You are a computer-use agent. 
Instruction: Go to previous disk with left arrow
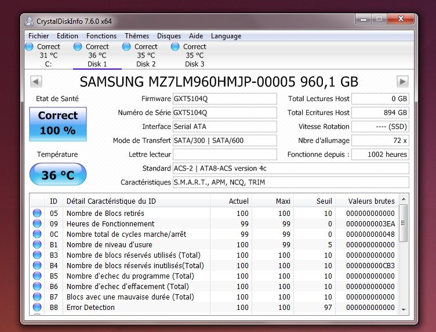36,82
